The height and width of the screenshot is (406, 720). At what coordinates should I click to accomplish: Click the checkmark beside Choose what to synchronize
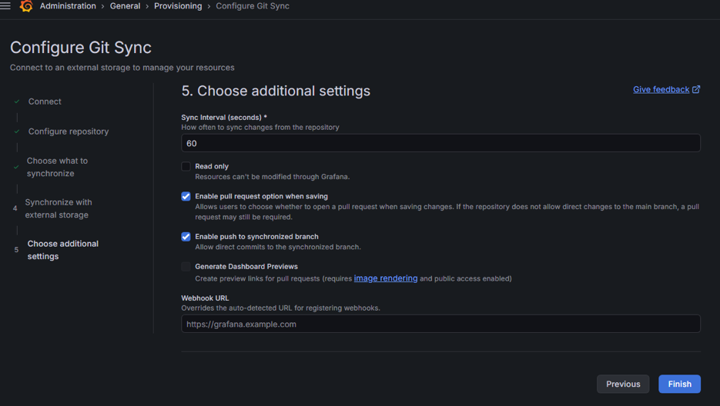(16, 167)
